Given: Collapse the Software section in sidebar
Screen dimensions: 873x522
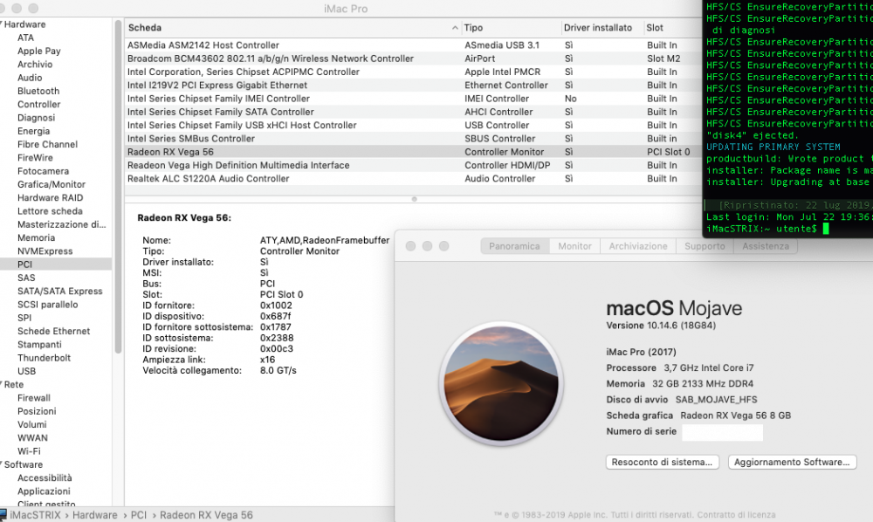Looking at the screenshot, I should (2, 464).
